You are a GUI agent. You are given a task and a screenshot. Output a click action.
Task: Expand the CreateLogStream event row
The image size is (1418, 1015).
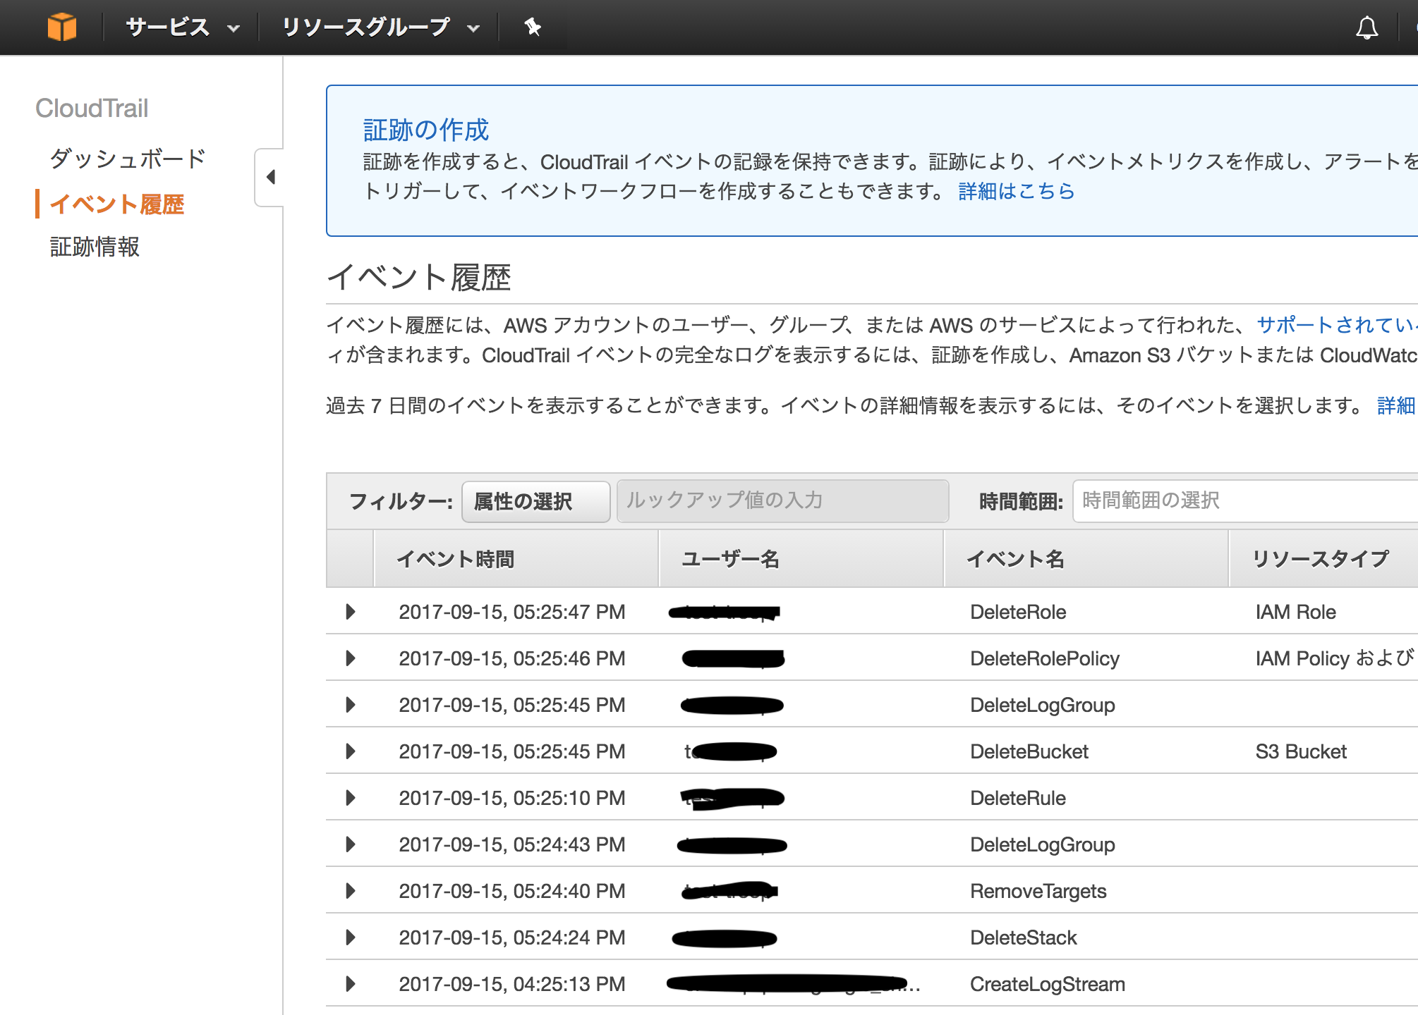tap(350, 984)
